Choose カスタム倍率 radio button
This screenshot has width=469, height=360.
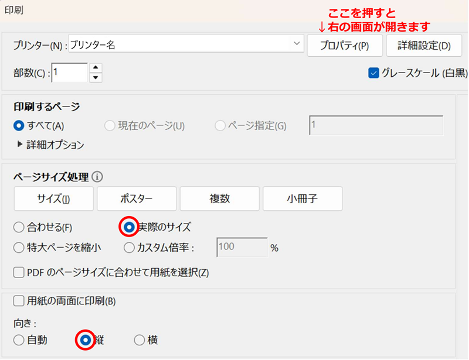coord(130,247)
